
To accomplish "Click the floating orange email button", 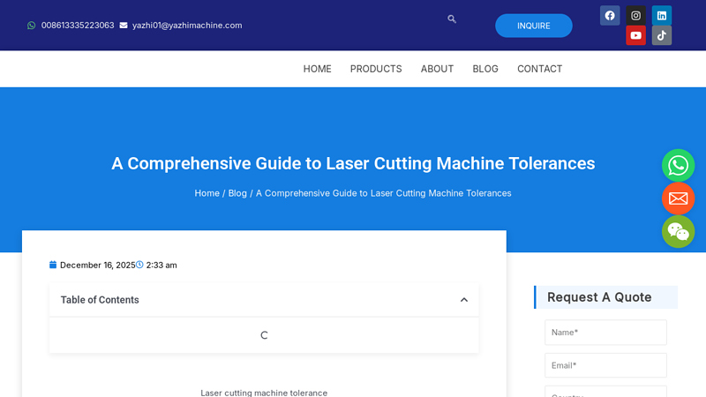I will (x=678, y=198).
